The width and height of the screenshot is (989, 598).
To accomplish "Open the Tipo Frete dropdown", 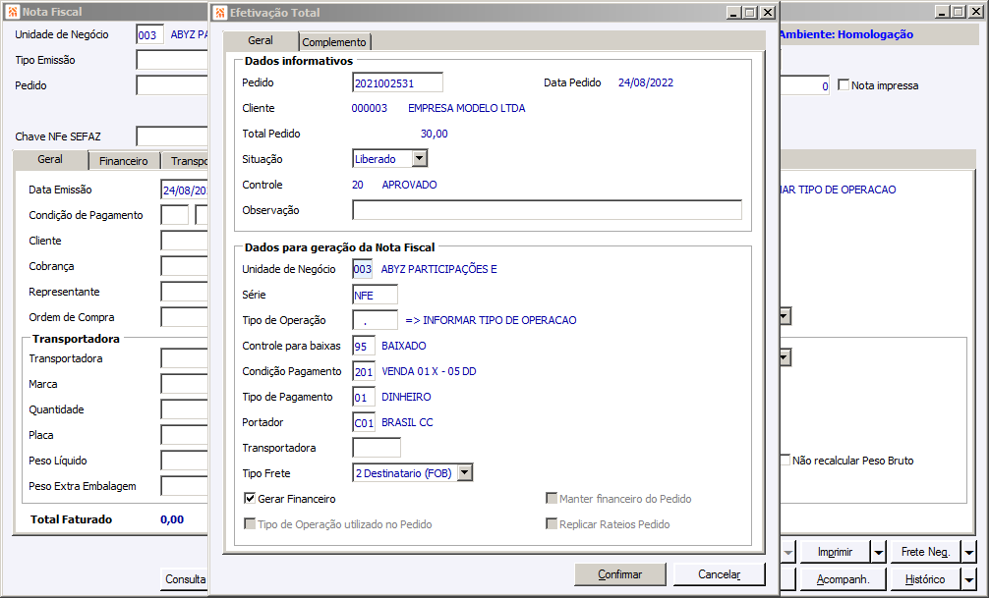I will click(x=465, y=472).
